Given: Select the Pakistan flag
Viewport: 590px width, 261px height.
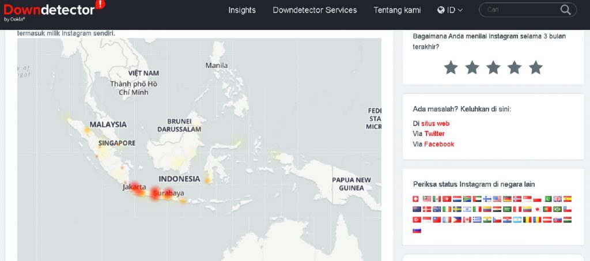Looking at the screenshot, I should click(549, 199).
